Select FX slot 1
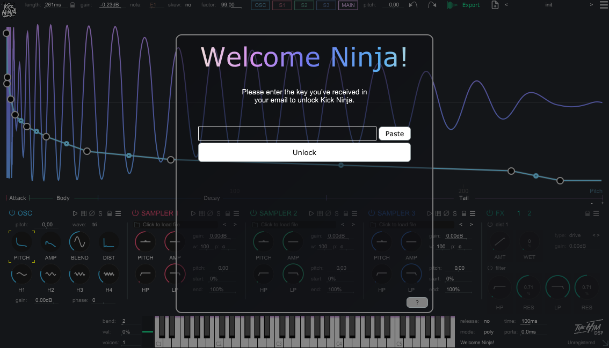This screenshot has height=348, width=609. point(518,213)
